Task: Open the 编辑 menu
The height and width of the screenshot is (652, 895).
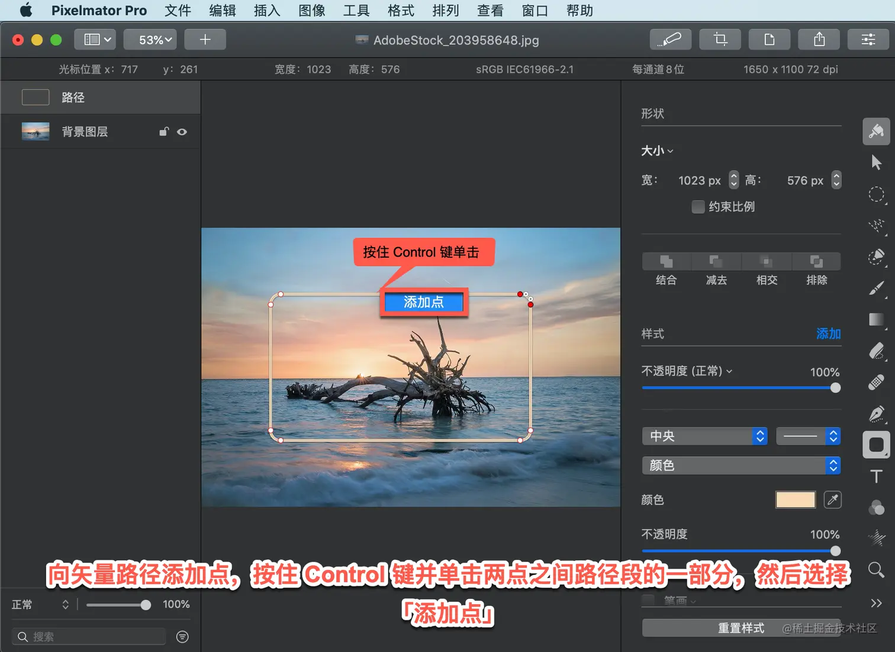Action: [x=223, y=10]
